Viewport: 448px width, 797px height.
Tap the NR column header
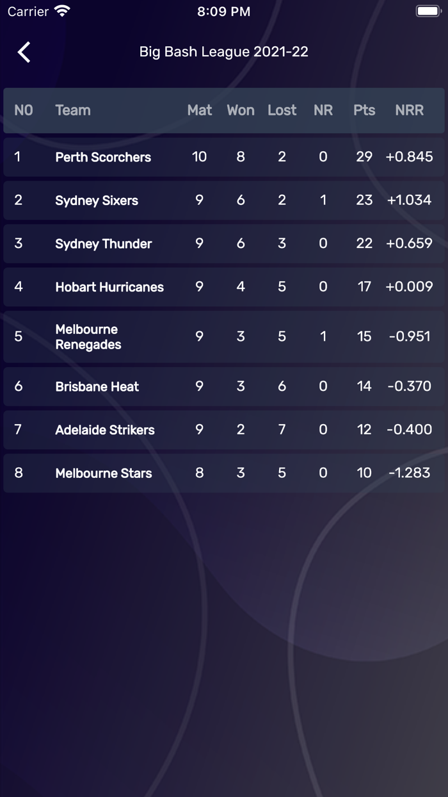coord(323,110)
